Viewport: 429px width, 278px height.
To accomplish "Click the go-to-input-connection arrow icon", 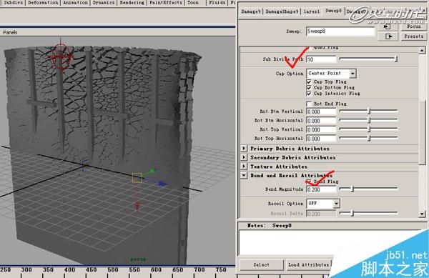I will pyautogui.click(x=388, y=26).
